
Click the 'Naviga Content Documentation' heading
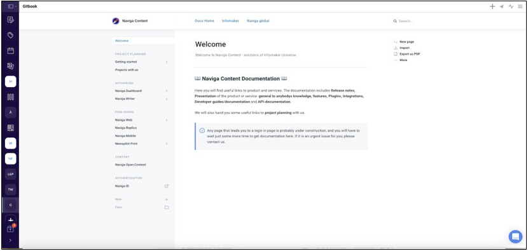[240, 78]
